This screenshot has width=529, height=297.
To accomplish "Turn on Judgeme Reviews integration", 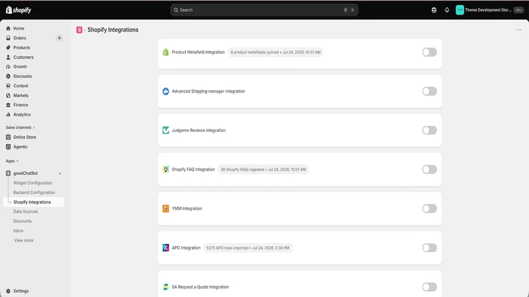I will click(x=429, y=130).
